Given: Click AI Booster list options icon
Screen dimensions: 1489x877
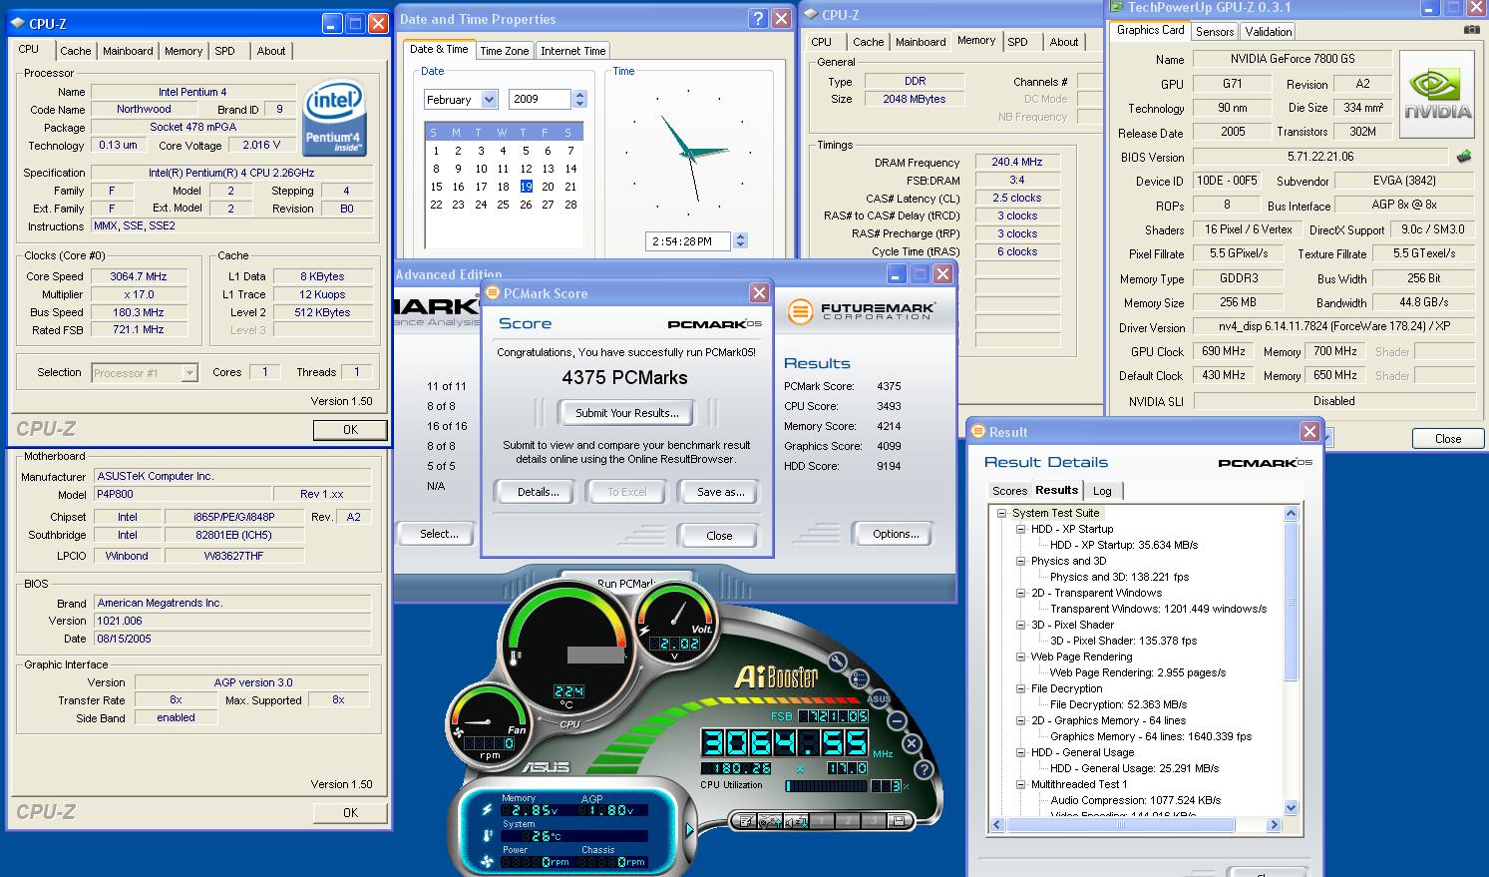Looking at the screenshot, I should tap(859, 678).
